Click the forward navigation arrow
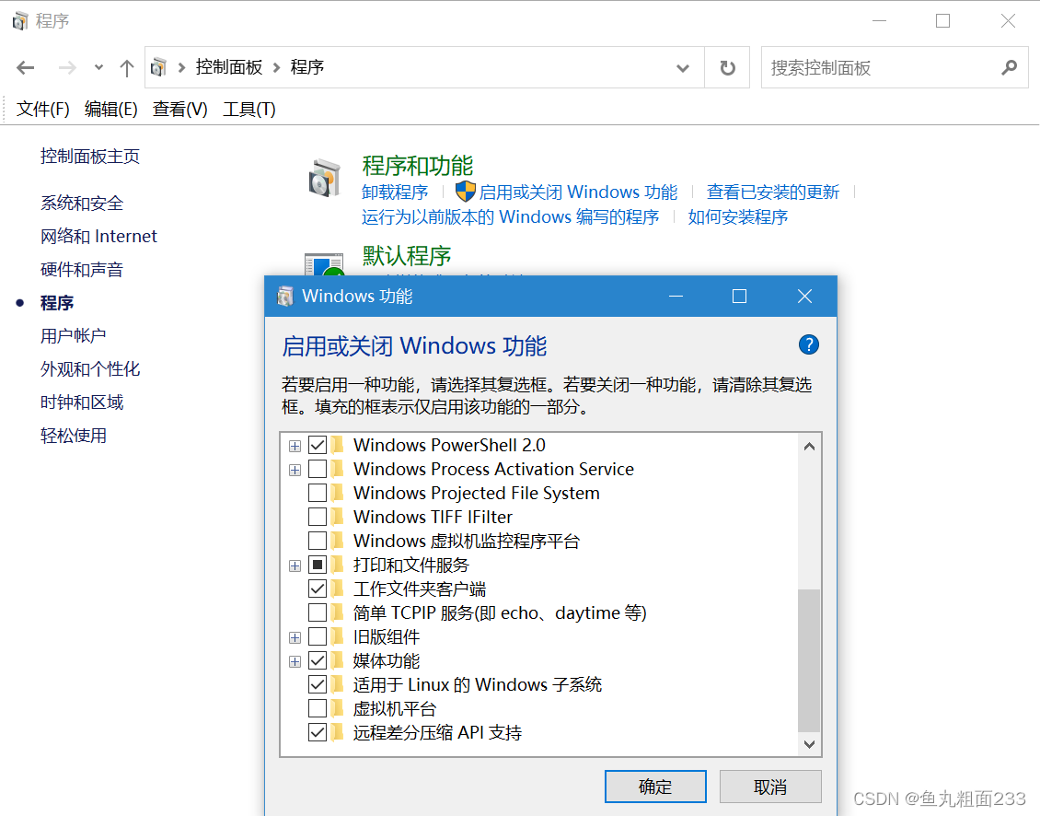The image size is (1040, 816). click(x=67, y=68)
